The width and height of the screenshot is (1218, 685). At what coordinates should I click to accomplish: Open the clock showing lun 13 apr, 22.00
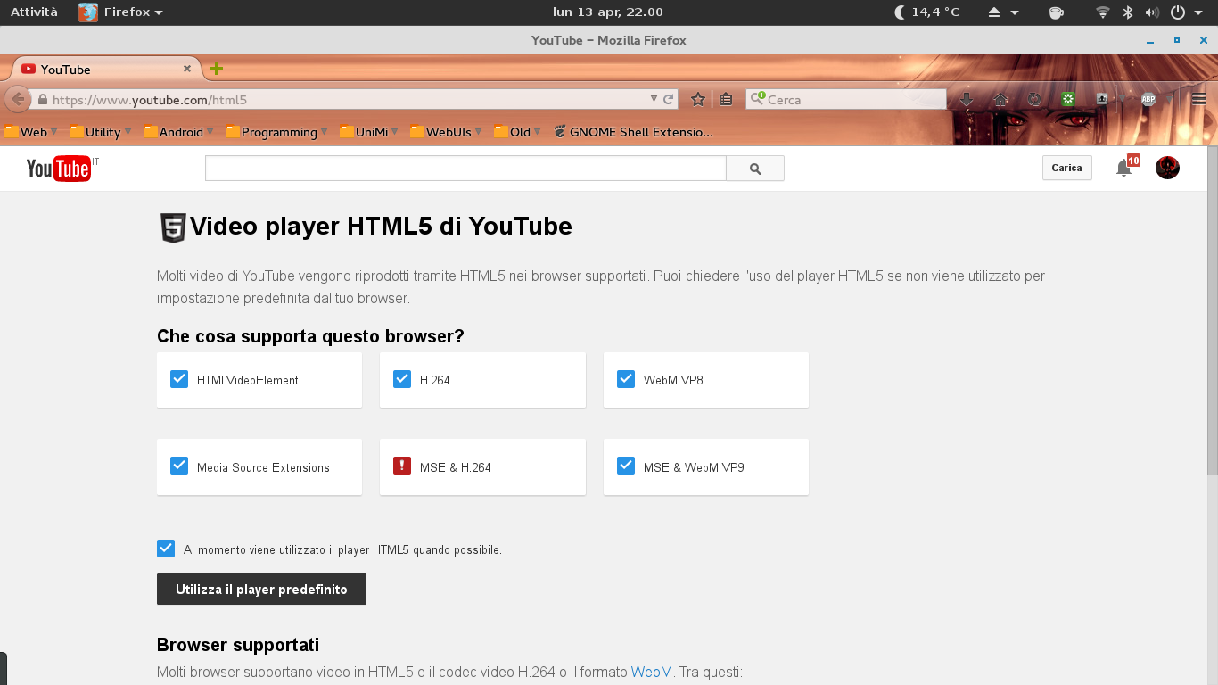coord(608,12)
